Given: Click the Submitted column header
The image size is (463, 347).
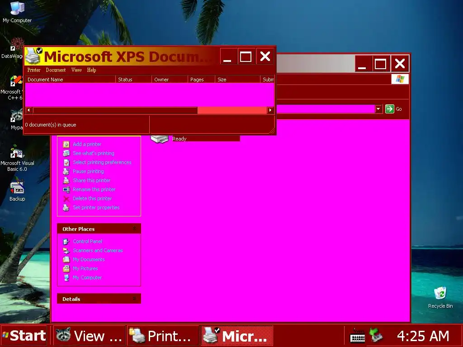Looking at the screenshot, I should tap(268, 80).
